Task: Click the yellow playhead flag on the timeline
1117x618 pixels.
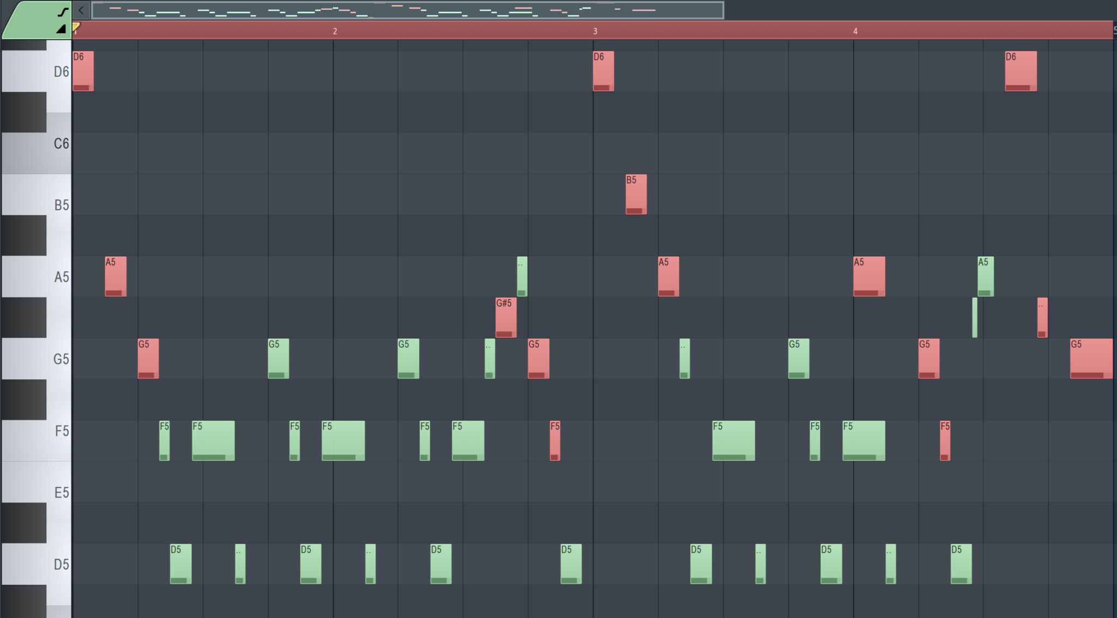Action: 76,26
